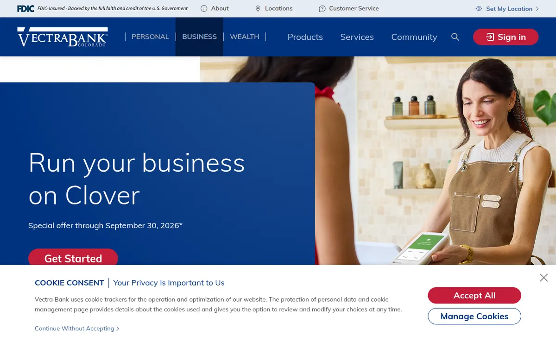Click the Sign in button
This screenshot has width=556, height=347.
tap(505, 37)
